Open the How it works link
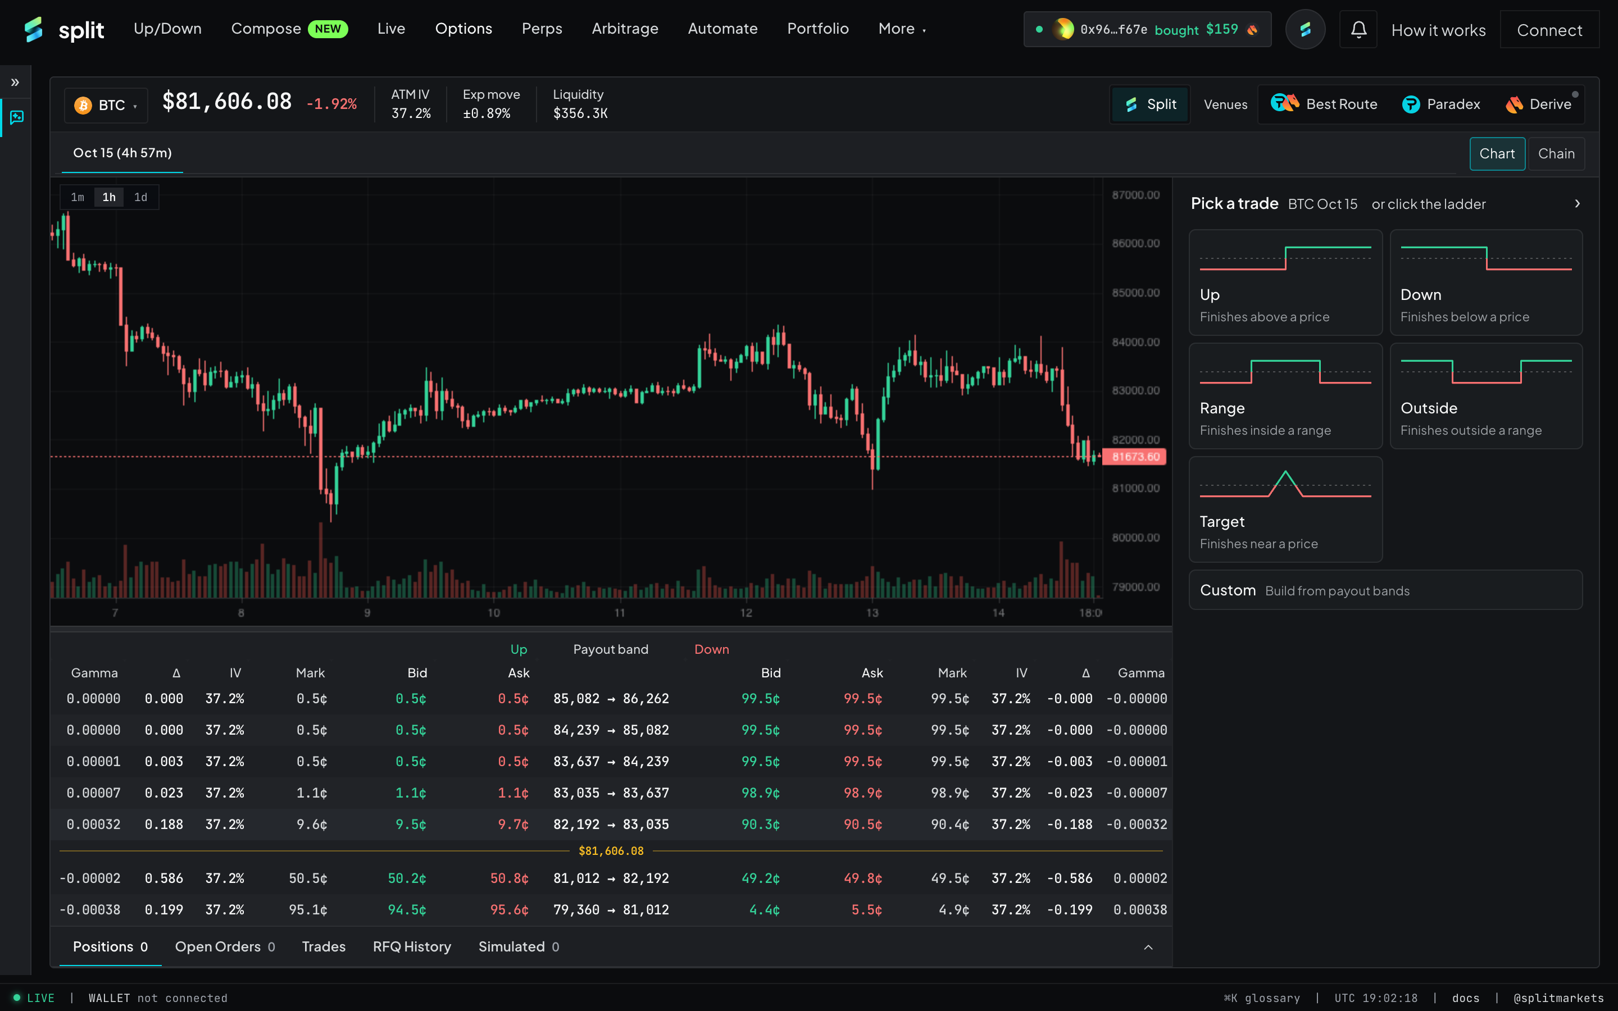Viewport: 1618px width, 1011px height. pyautogui.click(x=1438, y=30)
